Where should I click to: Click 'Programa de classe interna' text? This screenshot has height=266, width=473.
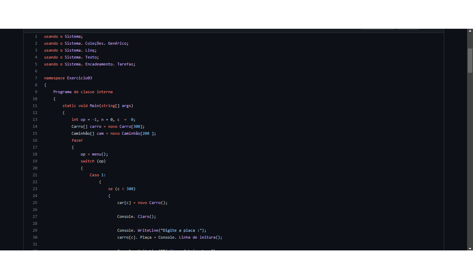83,92
